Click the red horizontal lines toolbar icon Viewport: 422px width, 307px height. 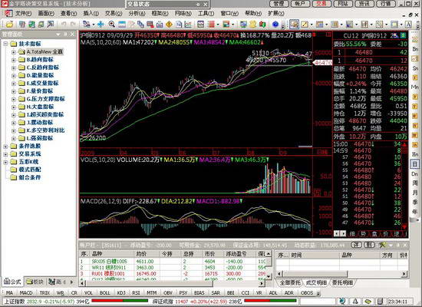(x=211, y=25)
